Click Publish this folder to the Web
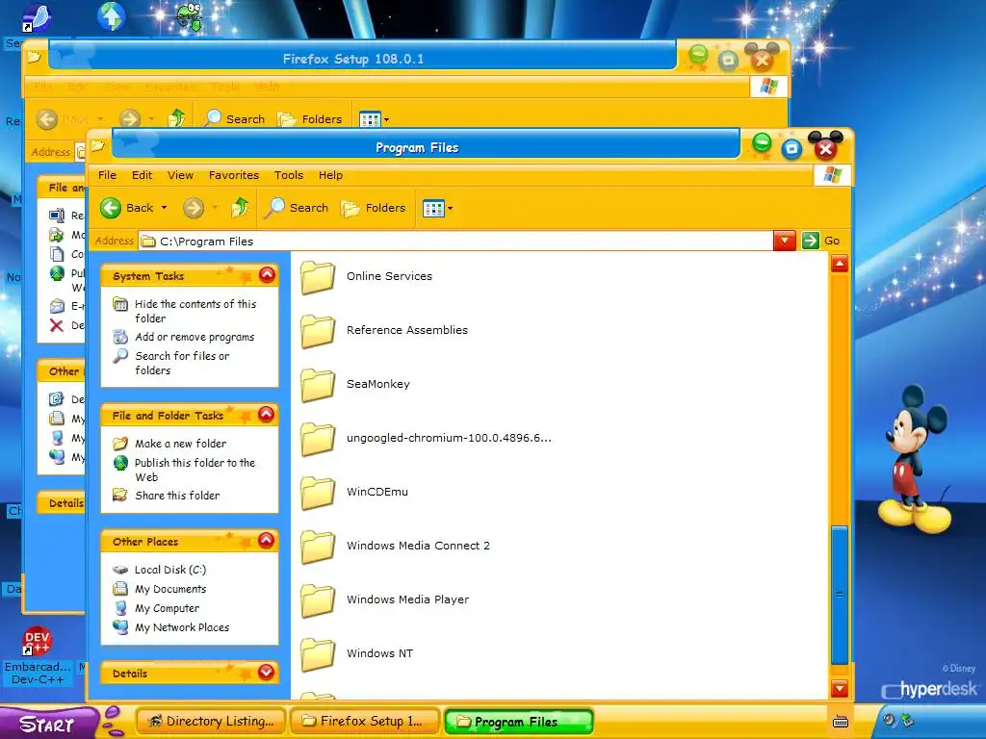This screenshot has width=986, height=739. pyautogui.click(x=195, y=470)
